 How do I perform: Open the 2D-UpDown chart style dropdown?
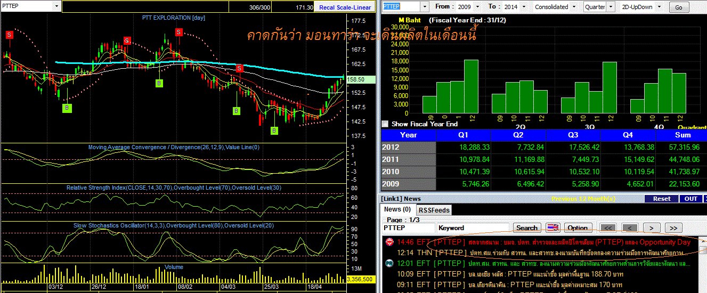(x=659, y=7)
